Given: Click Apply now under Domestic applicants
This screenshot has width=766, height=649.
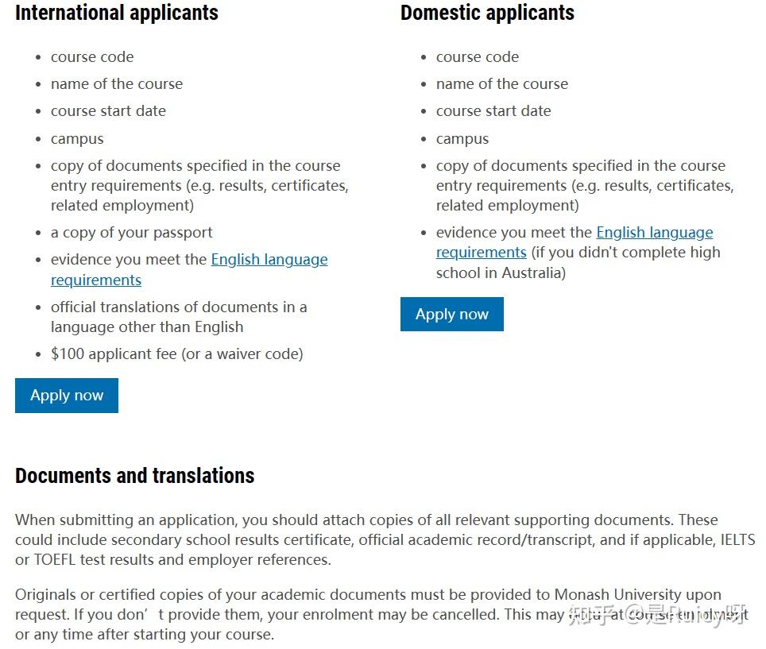Looking at the screenshot, I should click(452, 314).
